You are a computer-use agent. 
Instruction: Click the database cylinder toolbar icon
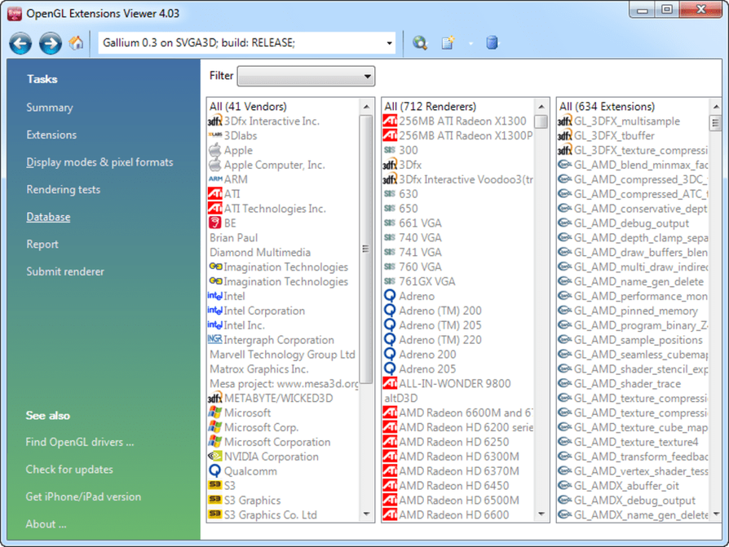pos(492,43)
